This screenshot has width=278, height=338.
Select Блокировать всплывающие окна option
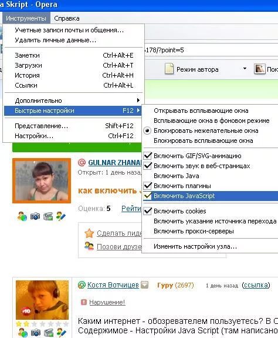[211, 140]
